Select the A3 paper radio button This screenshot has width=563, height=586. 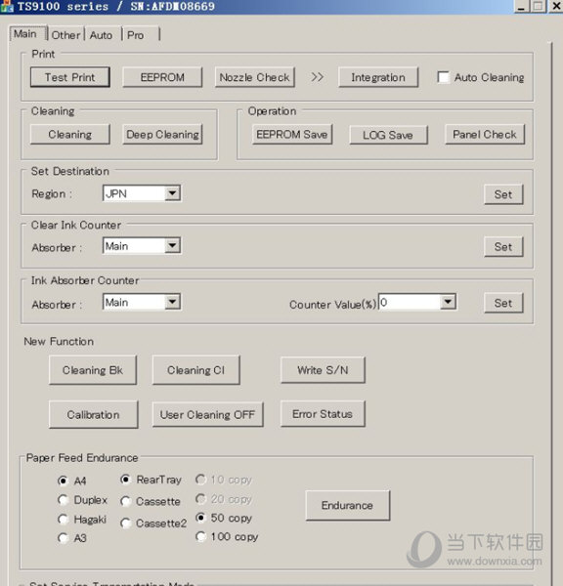[63, 538]
